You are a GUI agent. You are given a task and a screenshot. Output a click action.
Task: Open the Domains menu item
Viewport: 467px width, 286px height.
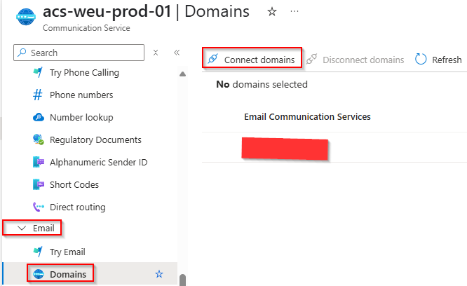tap(67, 274)
